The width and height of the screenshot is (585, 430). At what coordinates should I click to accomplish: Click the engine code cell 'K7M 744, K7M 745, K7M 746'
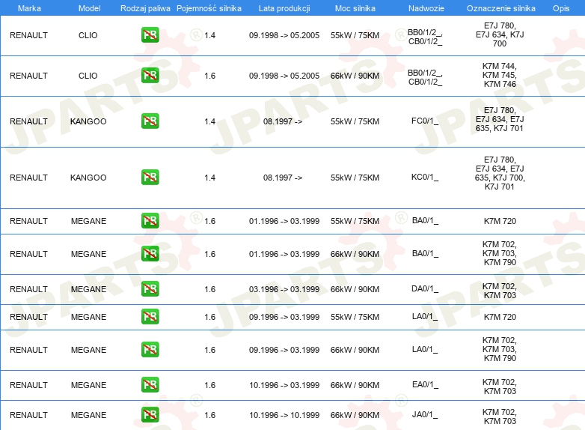click(x=500, y=75)
